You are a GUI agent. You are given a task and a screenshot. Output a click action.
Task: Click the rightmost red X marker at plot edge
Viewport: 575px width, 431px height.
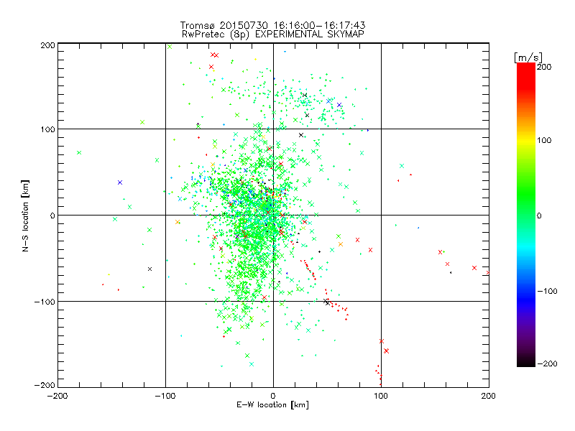coord(488,273)
